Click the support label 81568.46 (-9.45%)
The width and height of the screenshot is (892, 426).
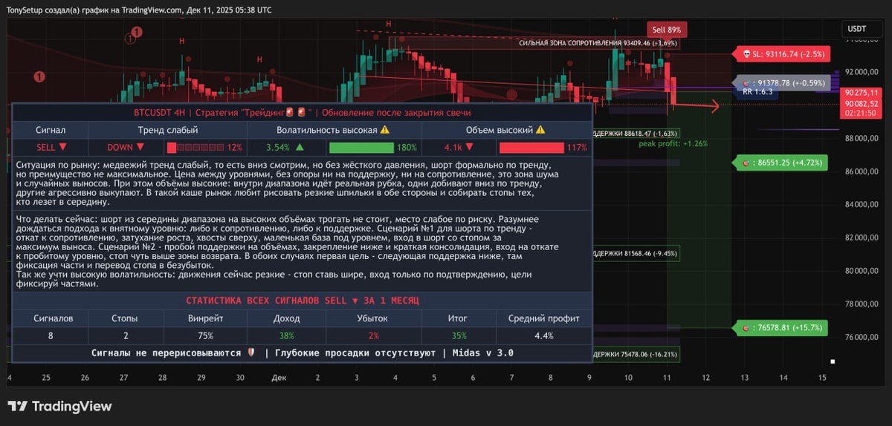(x=636, y=253)
